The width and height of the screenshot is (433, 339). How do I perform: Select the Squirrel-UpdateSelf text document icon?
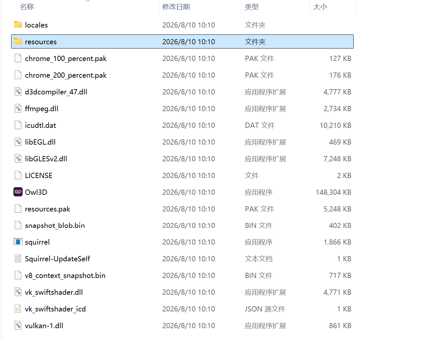coord(18,259)
